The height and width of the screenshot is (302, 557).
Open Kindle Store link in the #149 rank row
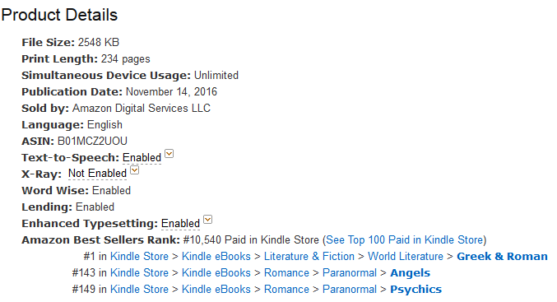coord(139,289)
